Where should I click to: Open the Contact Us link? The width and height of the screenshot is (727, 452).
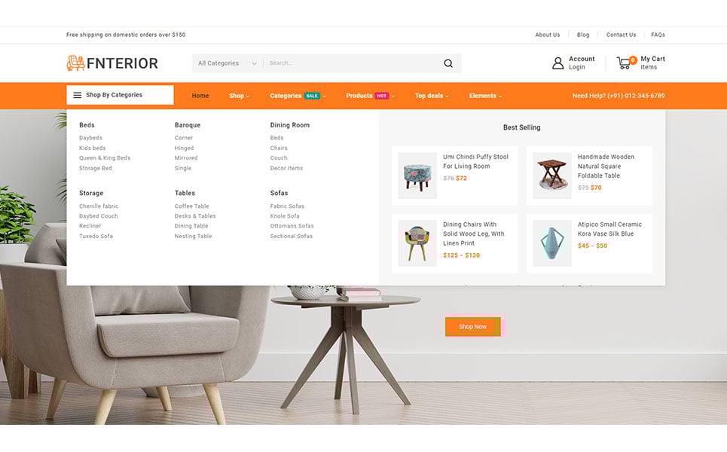pyautogui.click(x=621, y=35)
